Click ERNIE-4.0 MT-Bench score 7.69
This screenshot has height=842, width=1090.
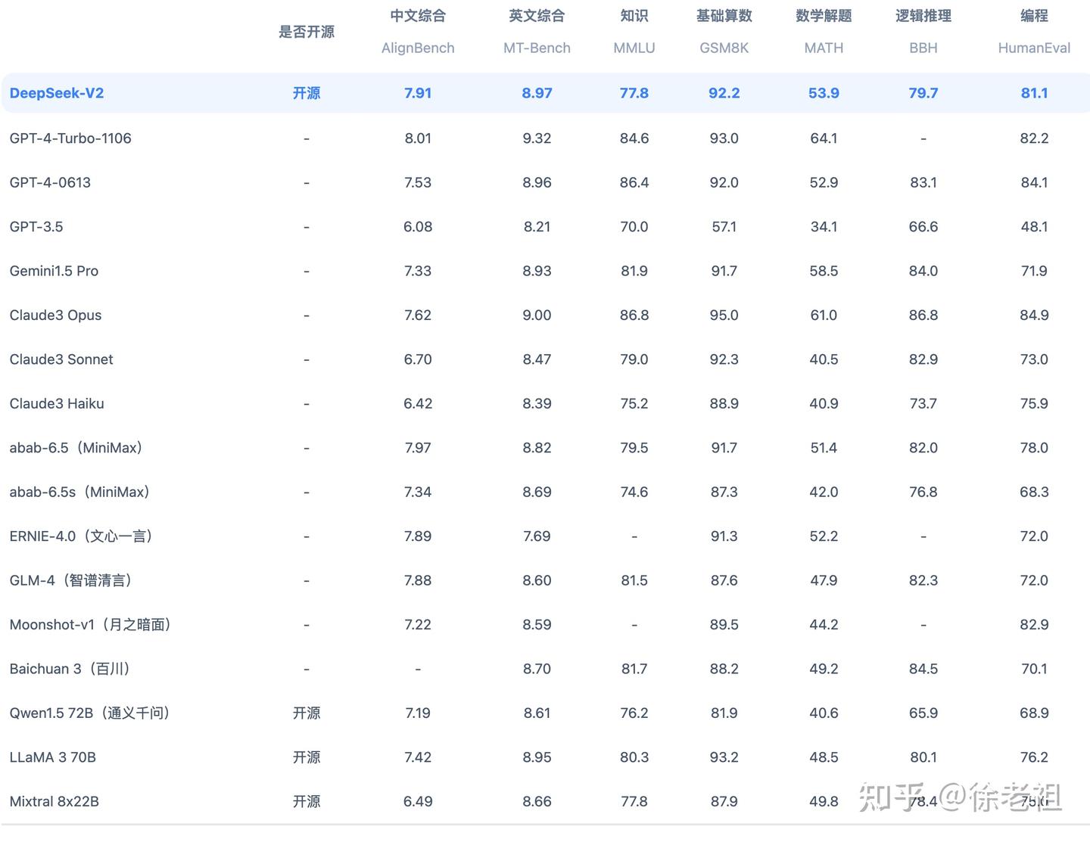pyautogui.click(x=537, y=536)
